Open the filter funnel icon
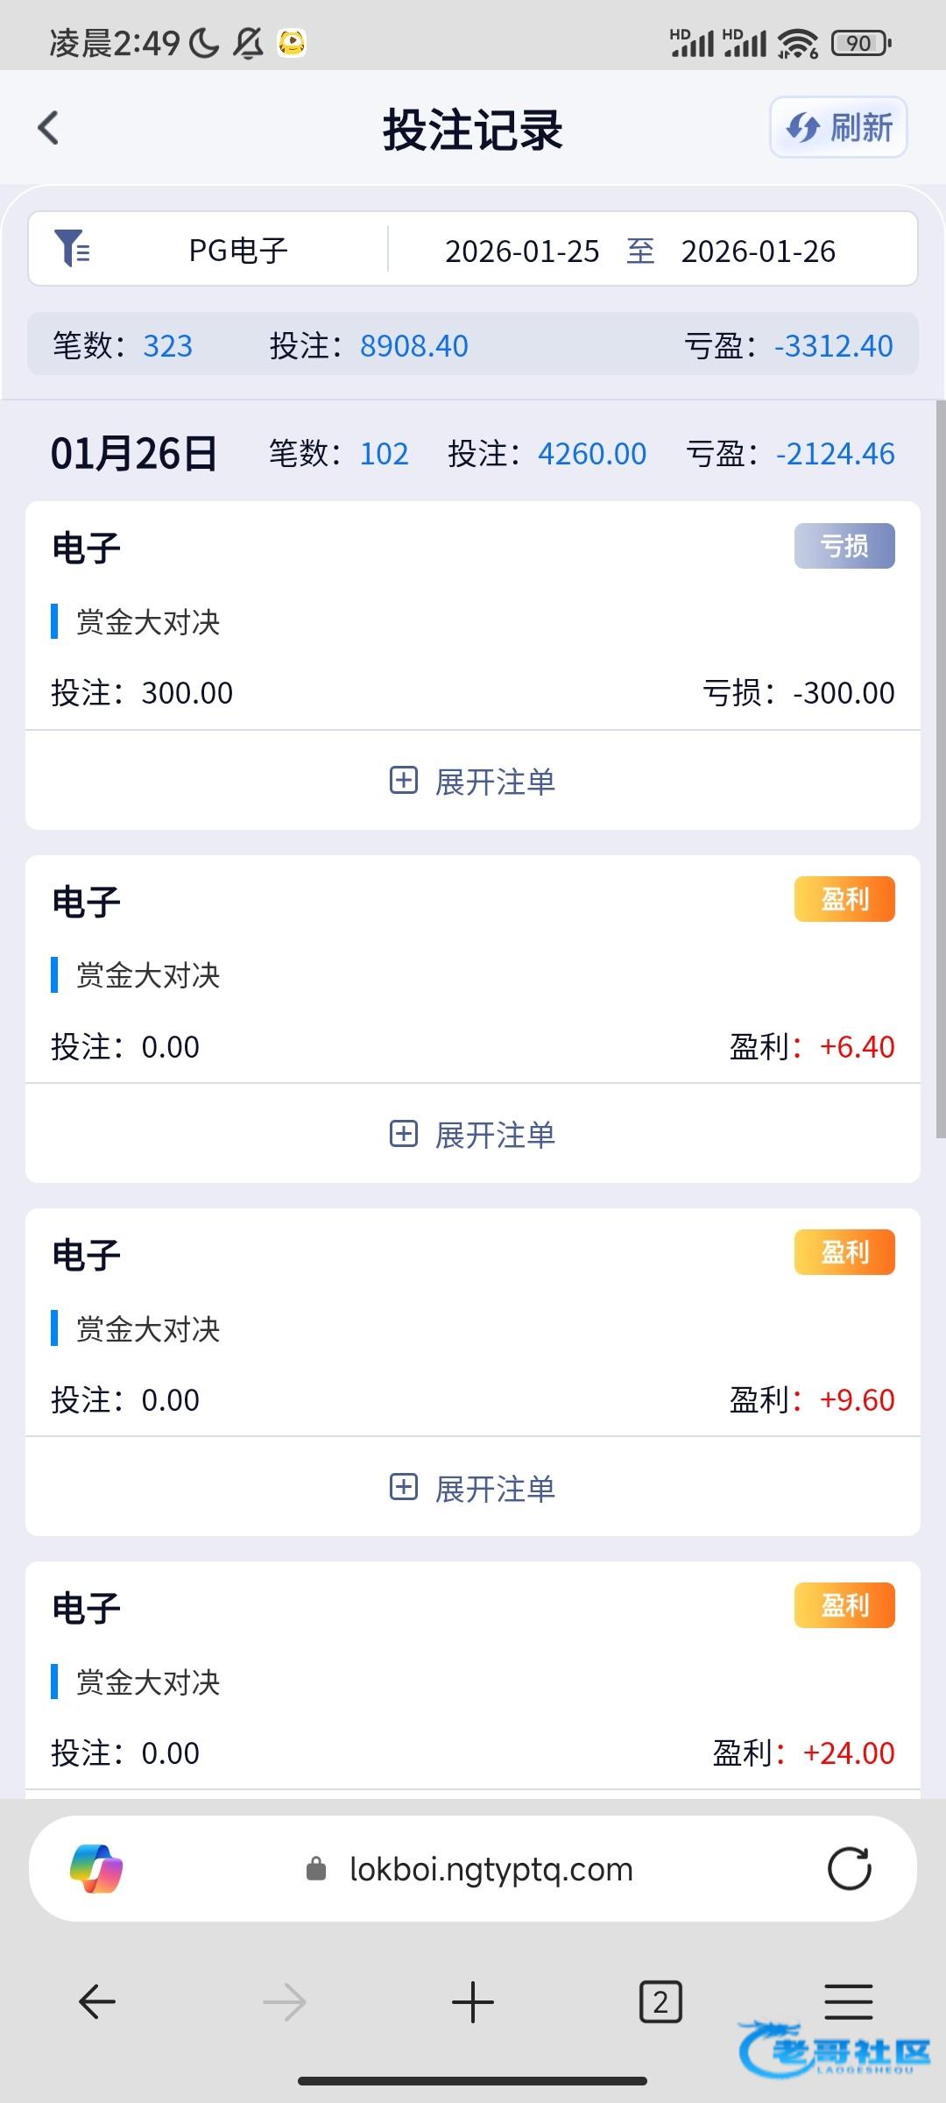946x2103 pixels. pyautogui.click(x=72, y=249)
